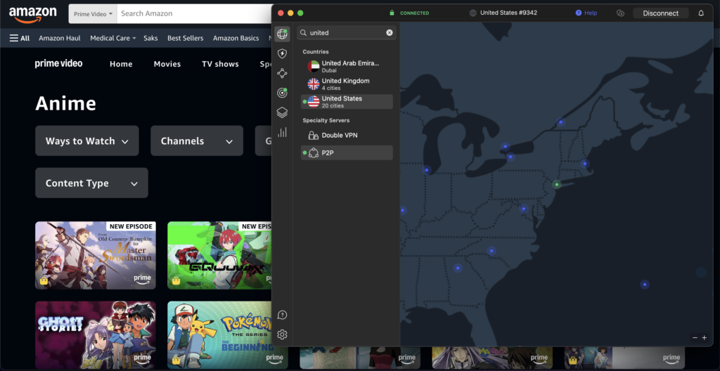The height and width of the screenshot is (371, 720).
Task: Open the Medical Care dropdown in Amazon nav
Action: pos(113,38)
